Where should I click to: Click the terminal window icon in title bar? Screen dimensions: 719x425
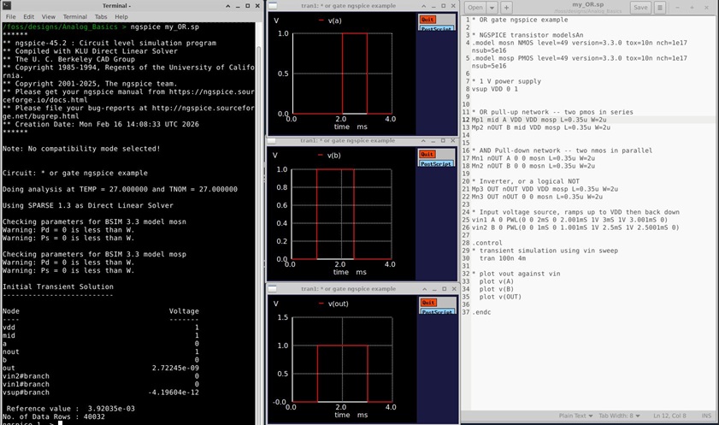[6, 5]
